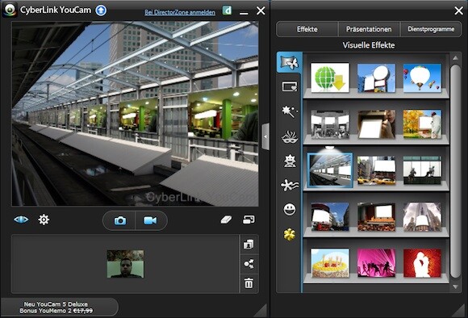Click the scroll up arrow in effects list
The image size is (468, 318).
tap(455, 58)
